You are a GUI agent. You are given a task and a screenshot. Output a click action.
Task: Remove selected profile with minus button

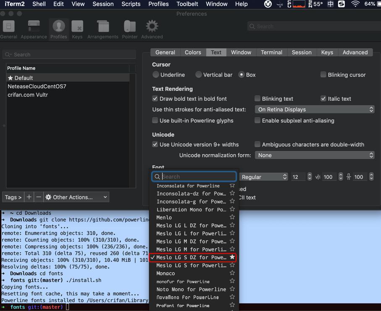coord(39,197)
